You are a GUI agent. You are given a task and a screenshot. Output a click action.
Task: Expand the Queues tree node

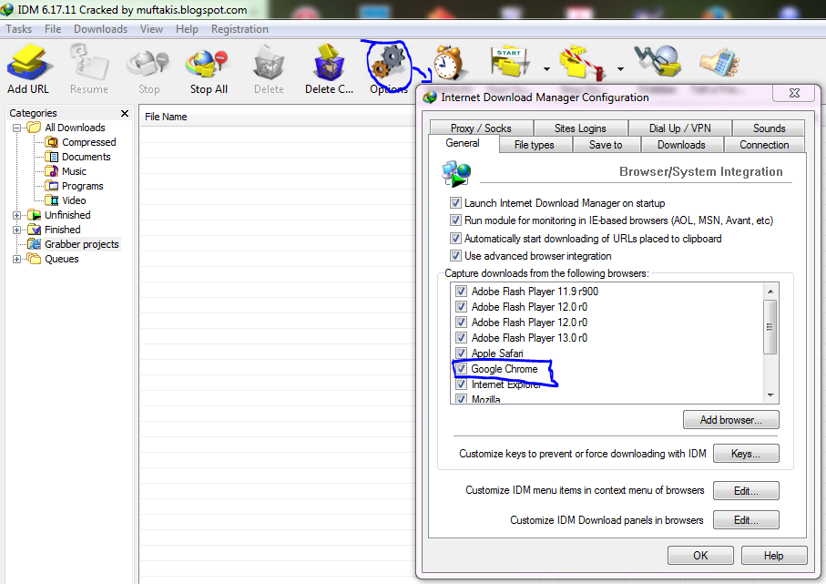[x=17, y=259]
